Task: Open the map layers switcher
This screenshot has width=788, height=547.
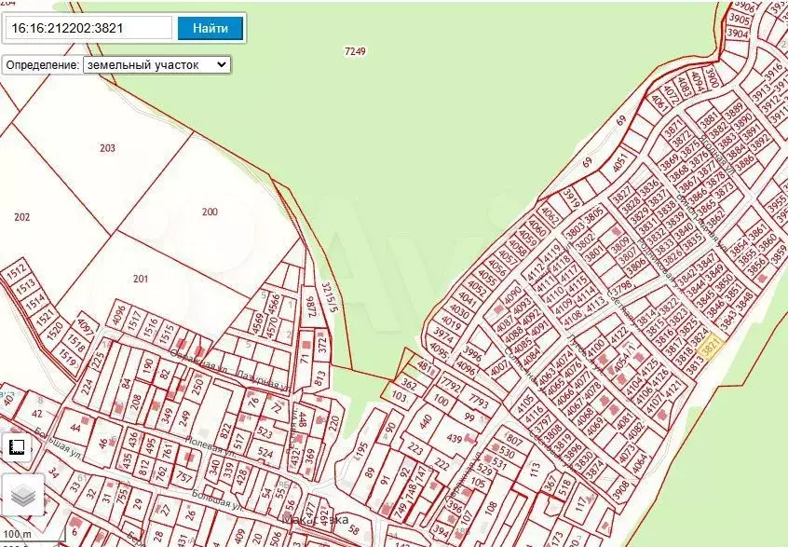Action: click(x=22, y=495)
